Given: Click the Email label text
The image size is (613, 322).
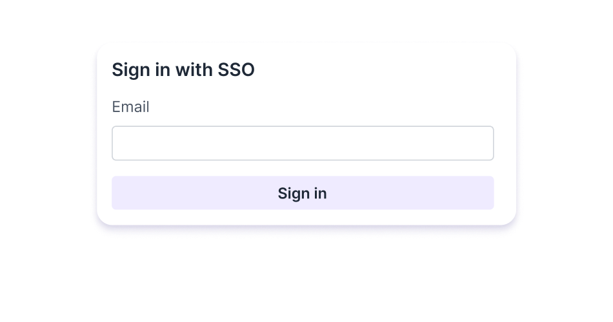Looking at the screenshot, I should 130,107.
